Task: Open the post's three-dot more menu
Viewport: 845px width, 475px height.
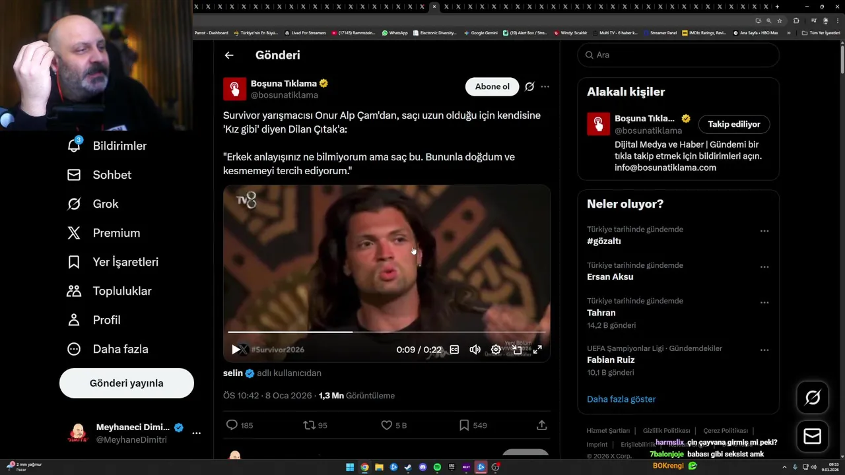Action: tap(545, 86)
